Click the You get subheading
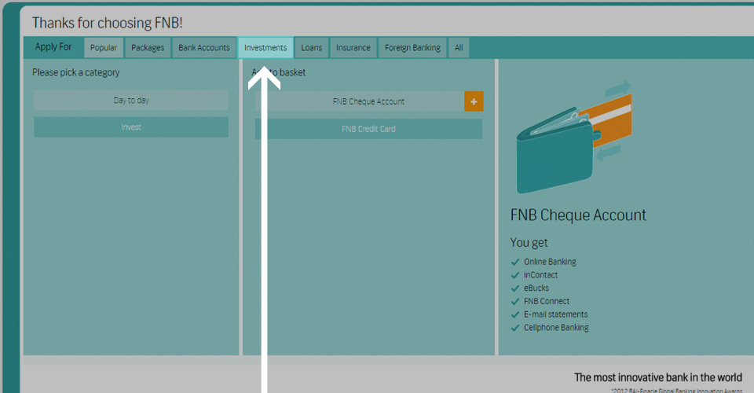This screenshot has width=754, height=393. [529, 242]
